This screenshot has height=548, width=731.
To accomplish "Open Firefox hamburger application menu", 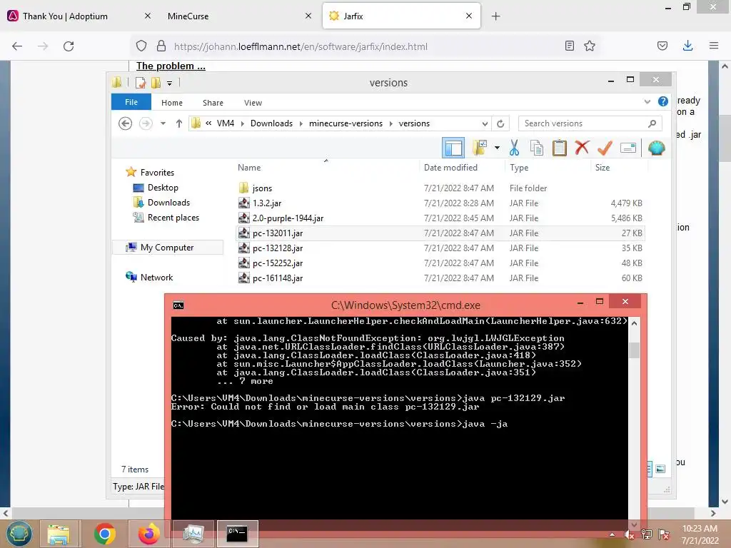I will [713, 46].
